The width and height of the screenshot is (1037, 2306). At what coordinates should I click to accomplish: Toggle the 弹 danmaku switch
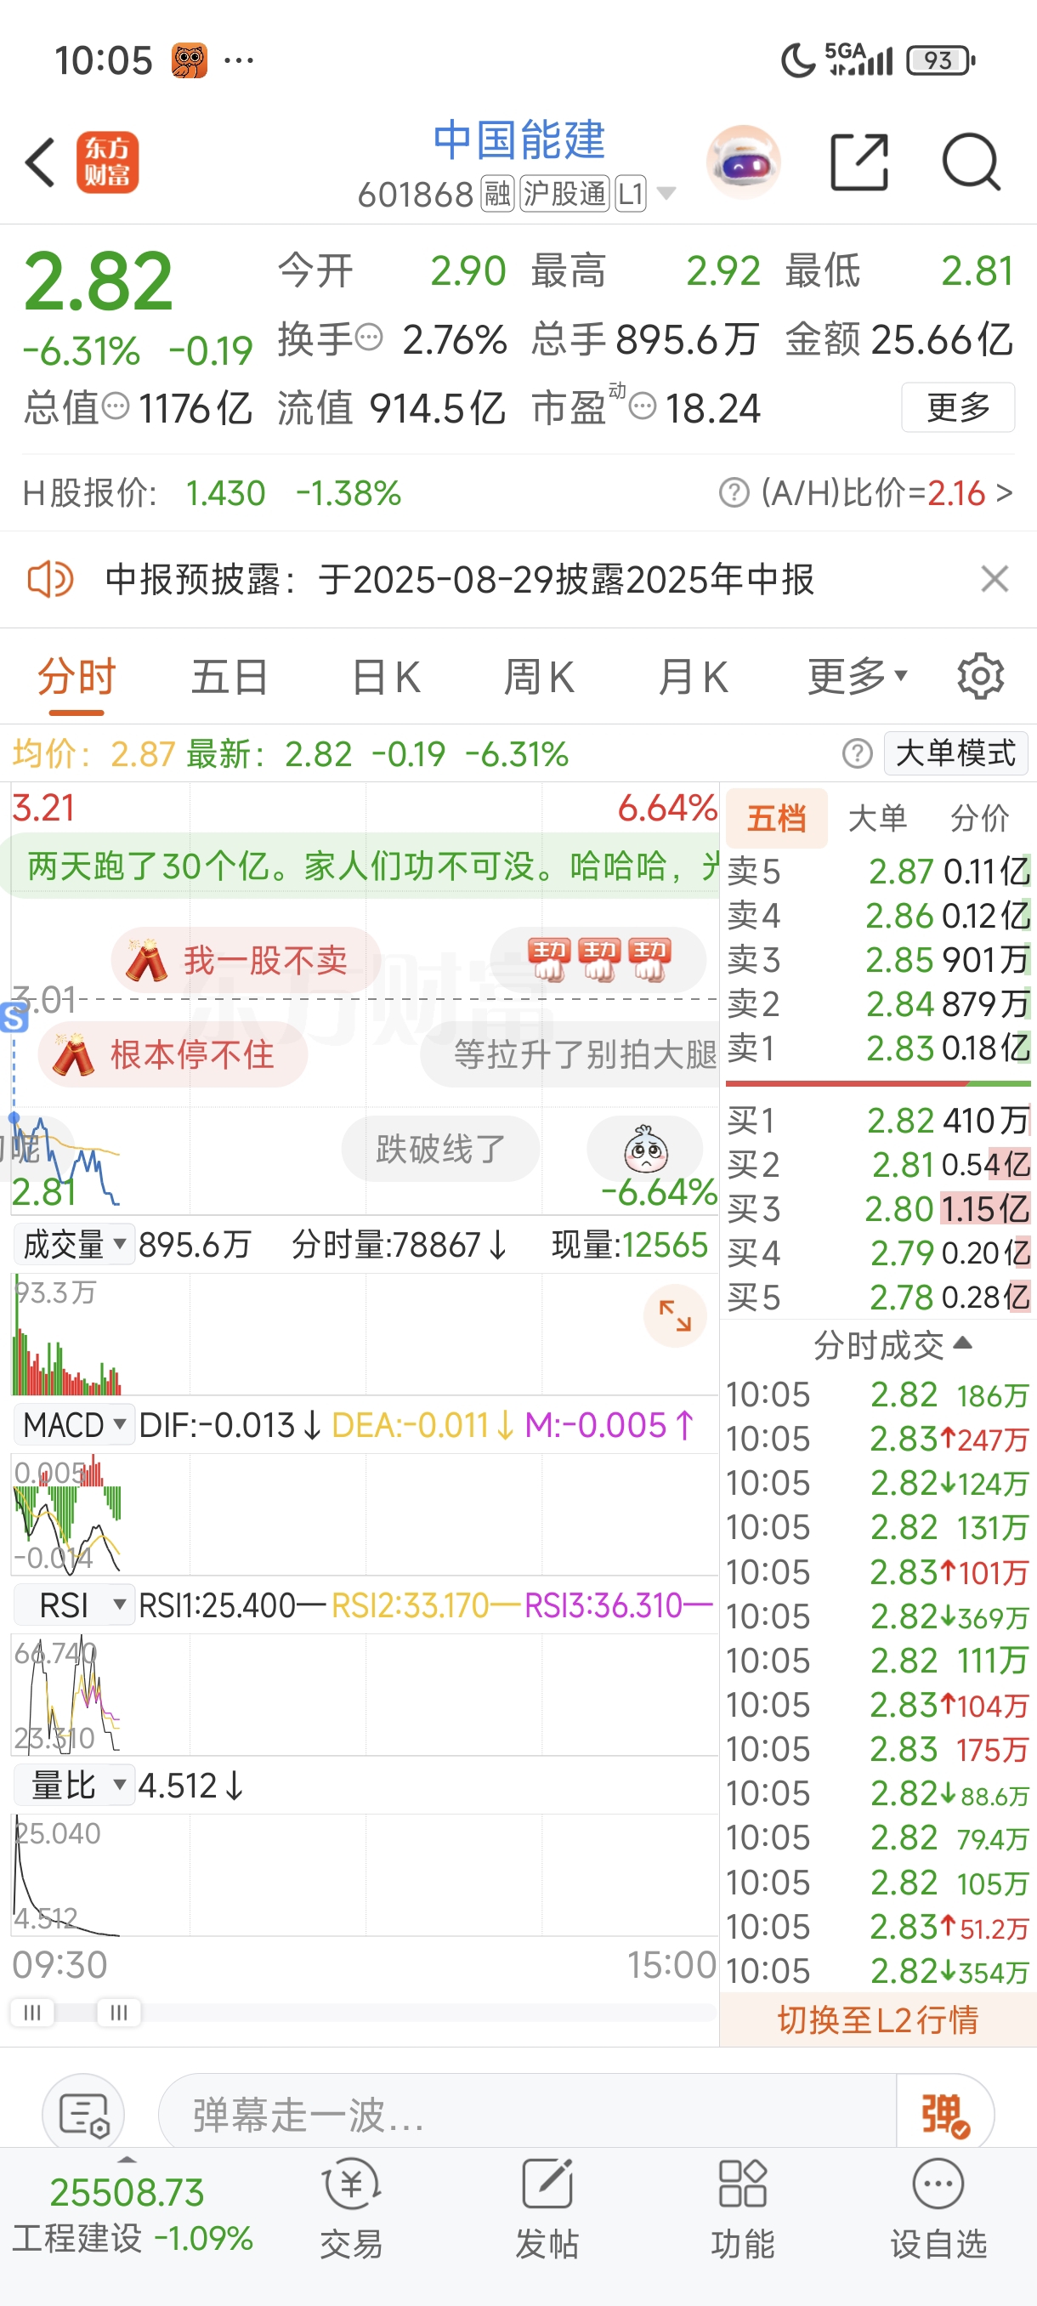945,2115
